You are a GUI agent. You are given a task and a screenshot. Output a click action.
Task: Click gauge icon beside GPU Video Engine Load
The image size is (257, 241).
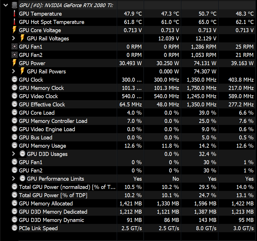click(x=15, y=129)
